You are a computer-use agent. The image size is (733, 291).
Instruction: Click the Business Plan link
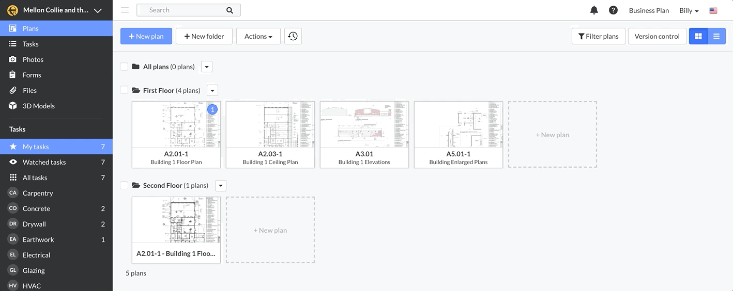649,10
